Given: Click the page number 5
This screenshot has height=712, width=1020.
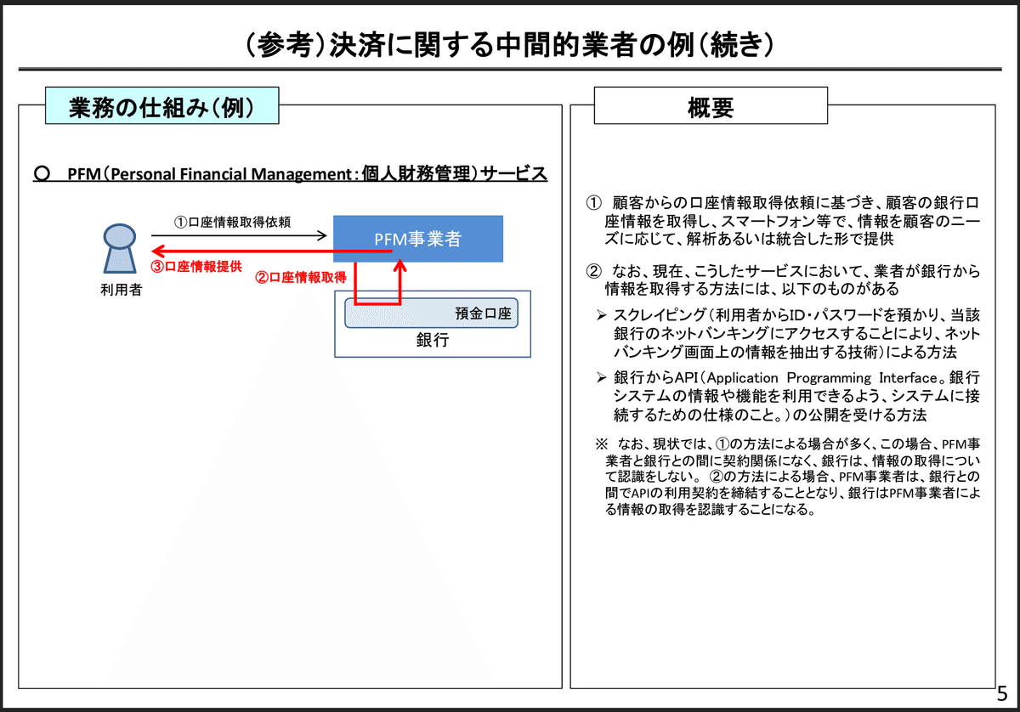Looking at the screenshot, I should click(x=1002, y=693).
